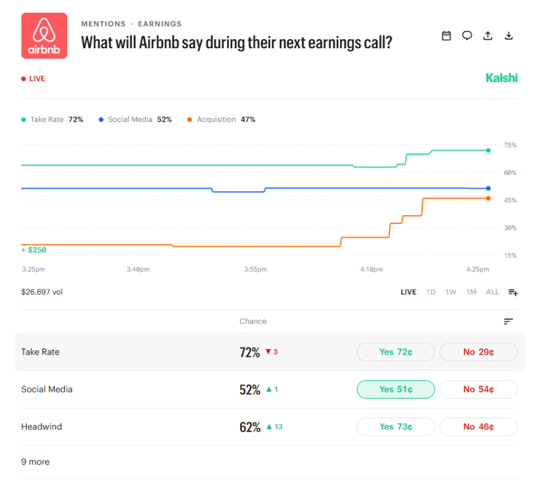Image resolution: width=540 pixels, height=486 pixels.
Task: Click the add-series list plus icon
Action: (513, 292)
